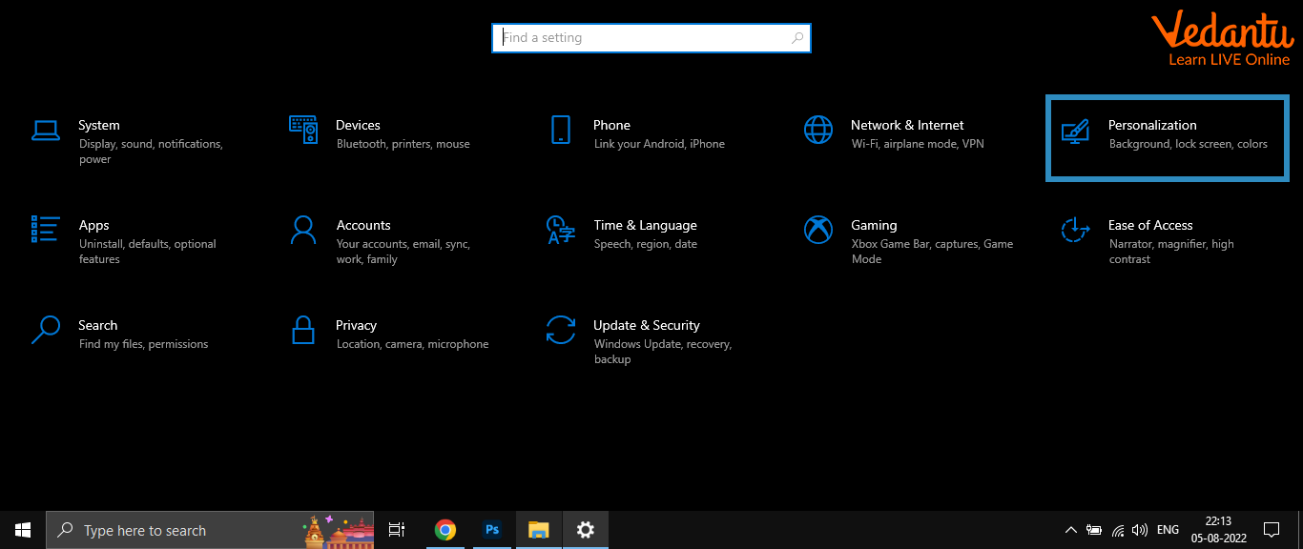Select the Time & Language icon
The width and height of the screenshot is (1303, 549).
click(x=560, y=230)
